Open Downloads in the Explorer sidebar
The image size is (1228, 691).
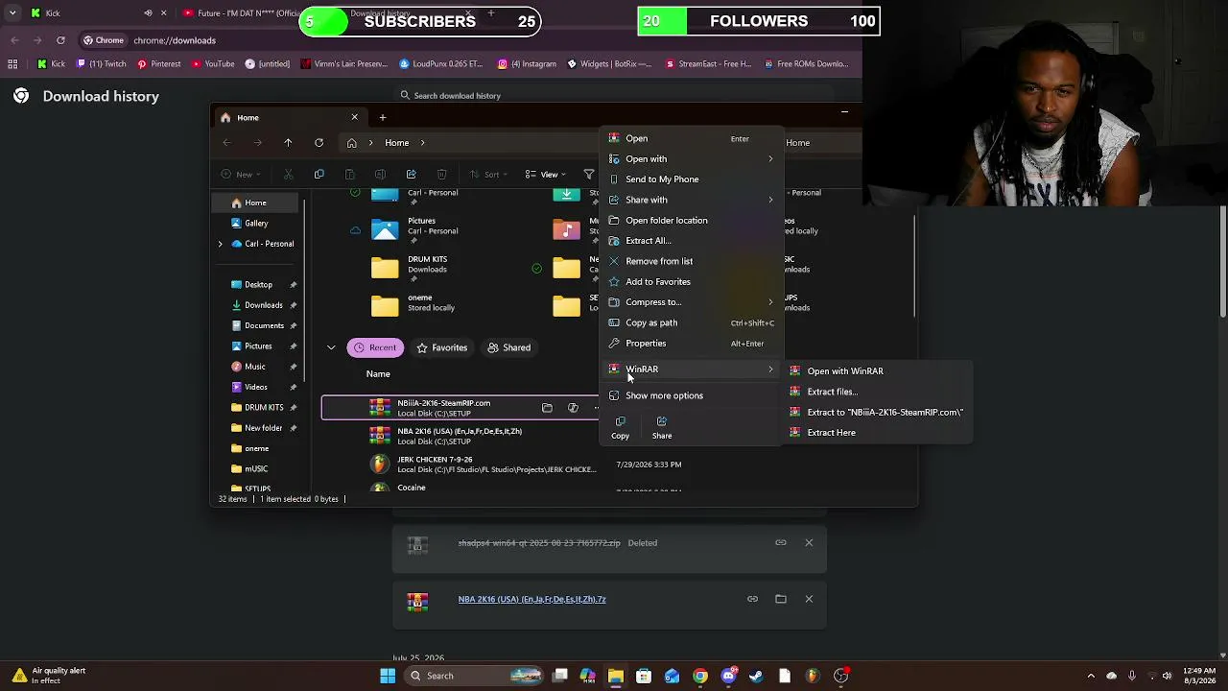(263, 305)
